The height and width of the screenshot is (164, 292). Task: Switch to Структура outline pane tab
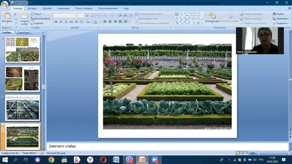click(23, 32)
